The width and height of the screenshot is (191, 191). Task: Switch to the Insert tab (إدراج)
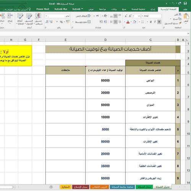153,9
